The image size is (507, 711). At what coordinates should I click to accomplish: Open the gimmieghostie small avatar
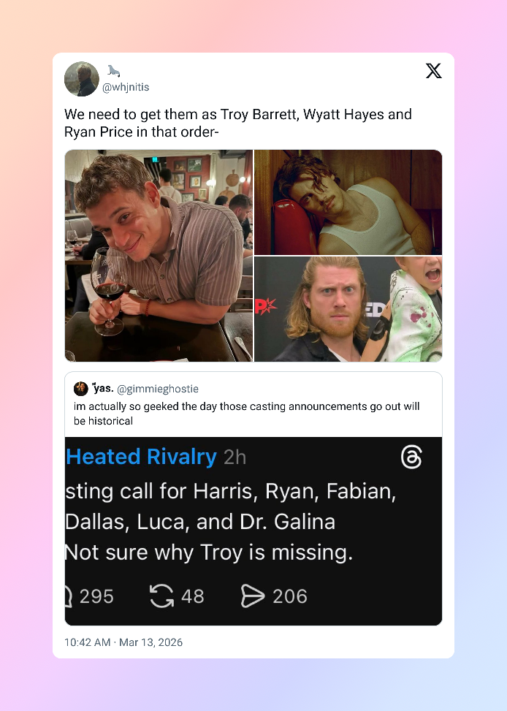tap(80, 389)
